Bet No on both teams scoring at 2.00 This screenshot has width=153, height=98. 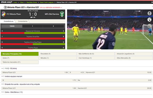[114, 80]
